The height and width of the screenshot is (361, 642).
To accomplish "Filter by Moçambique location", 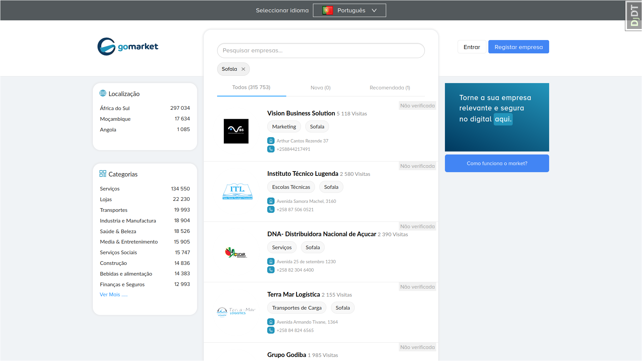I will 115,119.
